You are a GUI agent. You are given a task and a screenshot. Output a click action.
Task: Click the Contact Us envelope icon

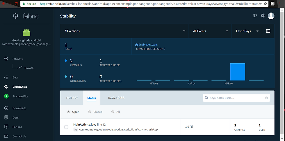point(6,136)
